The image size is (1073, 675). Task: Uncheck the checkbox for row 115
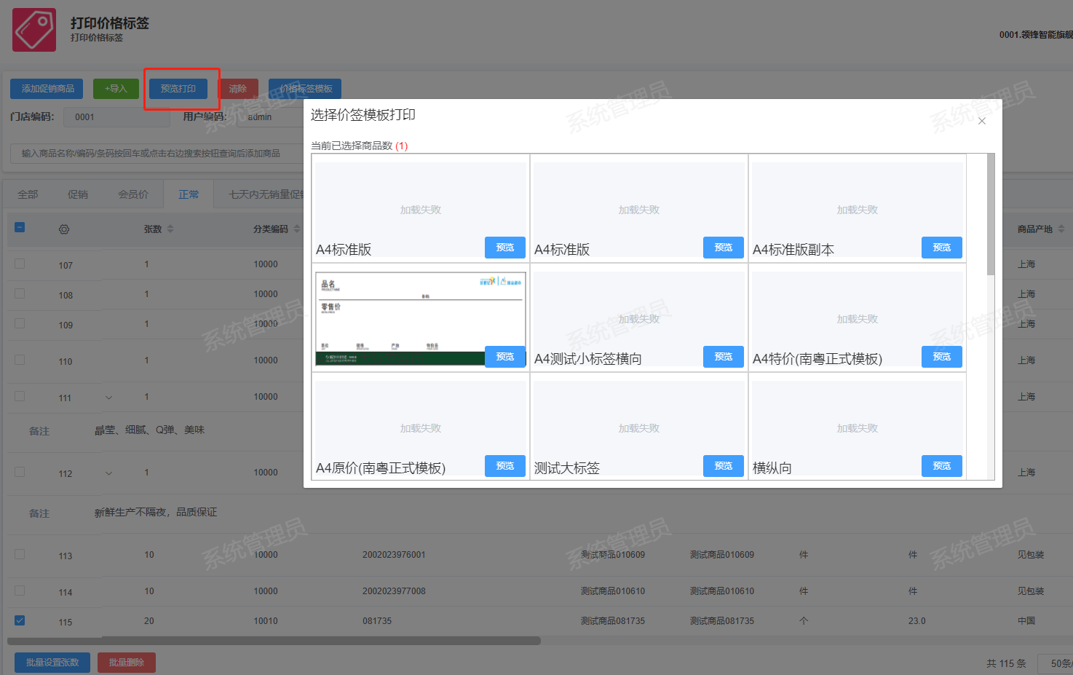[20, 620]
